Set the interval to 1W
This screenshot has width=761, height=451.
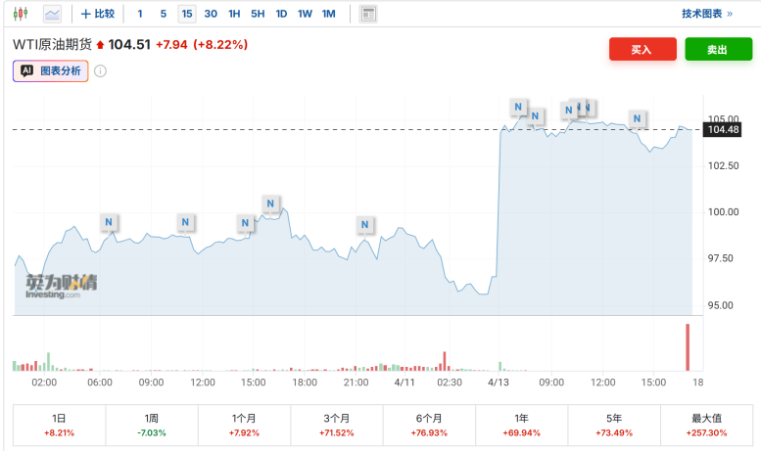pos(305,14)
